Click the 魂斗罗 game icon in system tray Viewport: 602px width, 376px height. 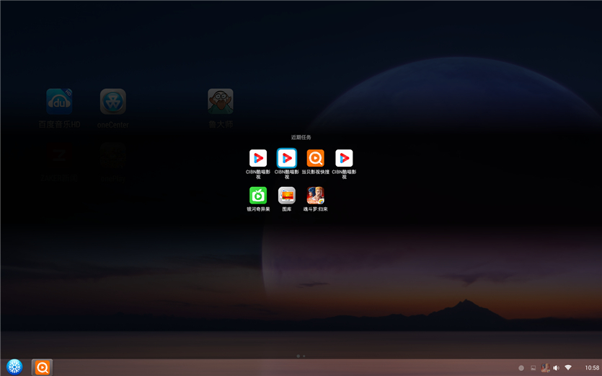[545, 368]
